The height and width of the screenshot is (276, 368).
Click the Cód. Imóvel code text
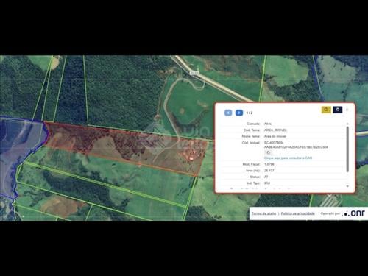coord(296,145)
